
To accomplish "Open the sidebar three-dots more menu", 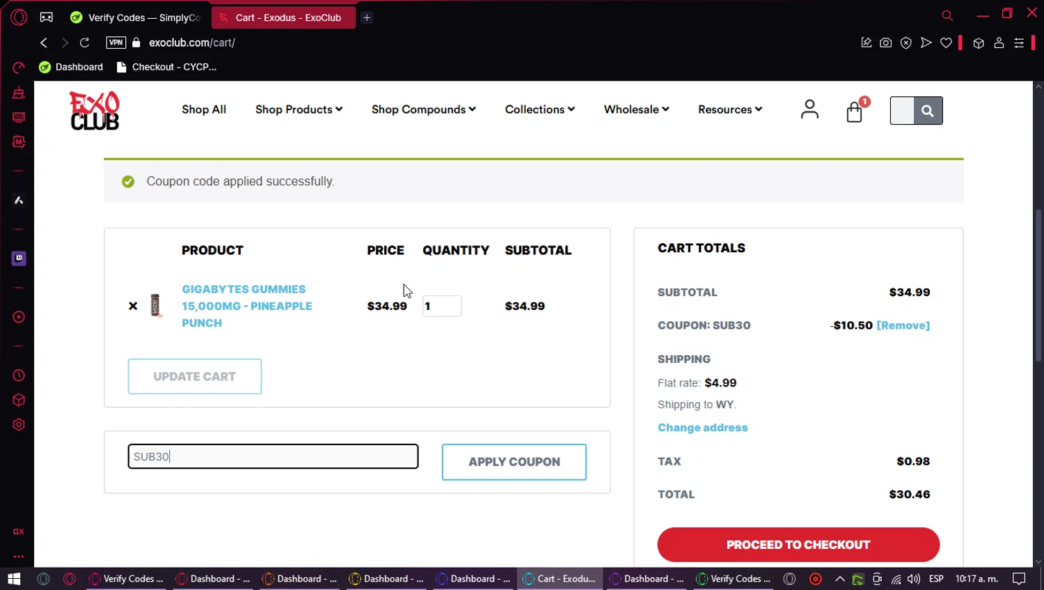I will 19,557.
